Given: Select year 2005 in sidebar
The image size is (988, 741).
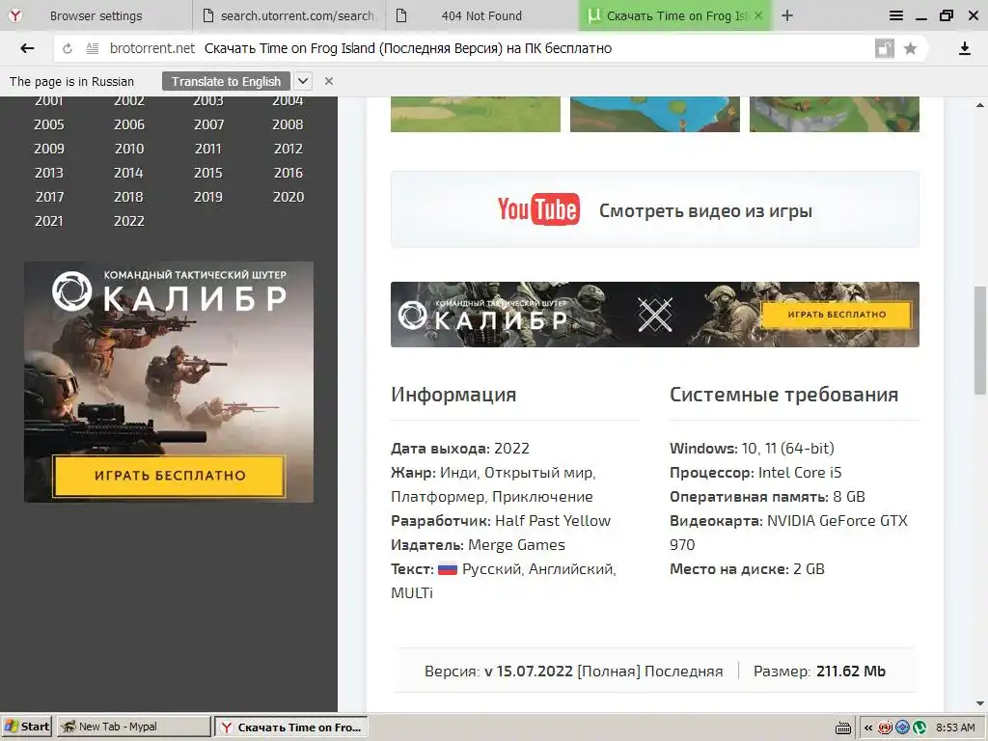Looking at the screenshot, I should 49,124.
